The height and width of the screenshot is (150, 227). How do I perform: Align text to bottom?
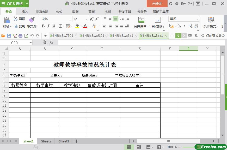pyautogui.click(x=115, y=19)
